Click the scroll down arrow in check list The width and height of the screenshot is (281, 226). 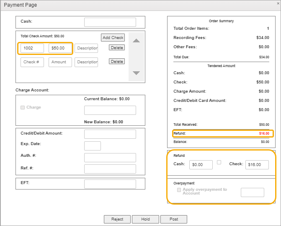point(136,73)
